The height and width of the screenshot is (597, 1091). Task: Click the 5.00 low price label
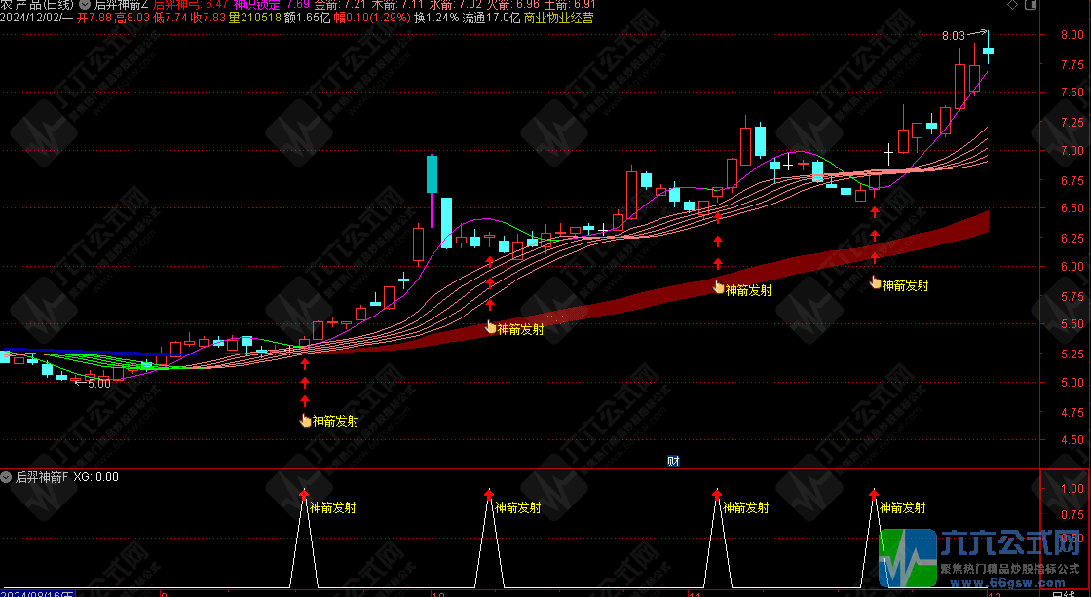pyautogui.click(x=98, y=384)
